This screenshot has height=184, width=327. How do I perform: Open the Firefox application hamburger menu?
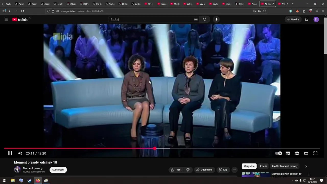click(323, 11)
